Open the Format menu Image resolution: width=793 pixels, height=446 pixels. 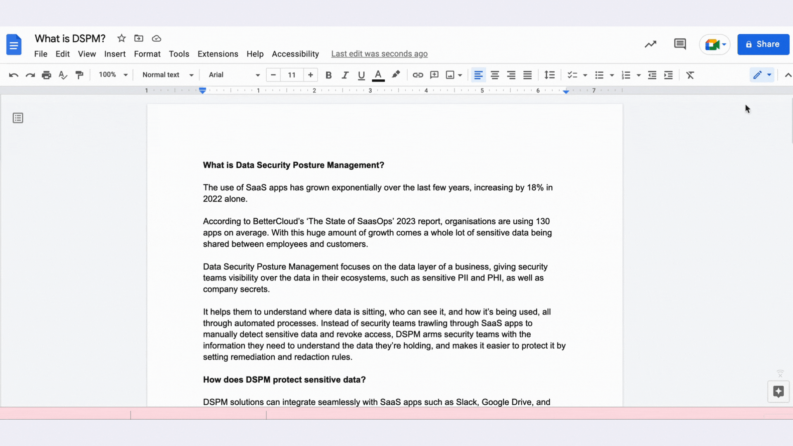[x=147, y=54]
